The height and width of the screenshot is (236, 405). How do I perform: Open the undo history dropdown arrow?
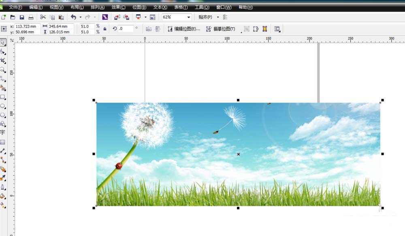click(x=80, y=17)
